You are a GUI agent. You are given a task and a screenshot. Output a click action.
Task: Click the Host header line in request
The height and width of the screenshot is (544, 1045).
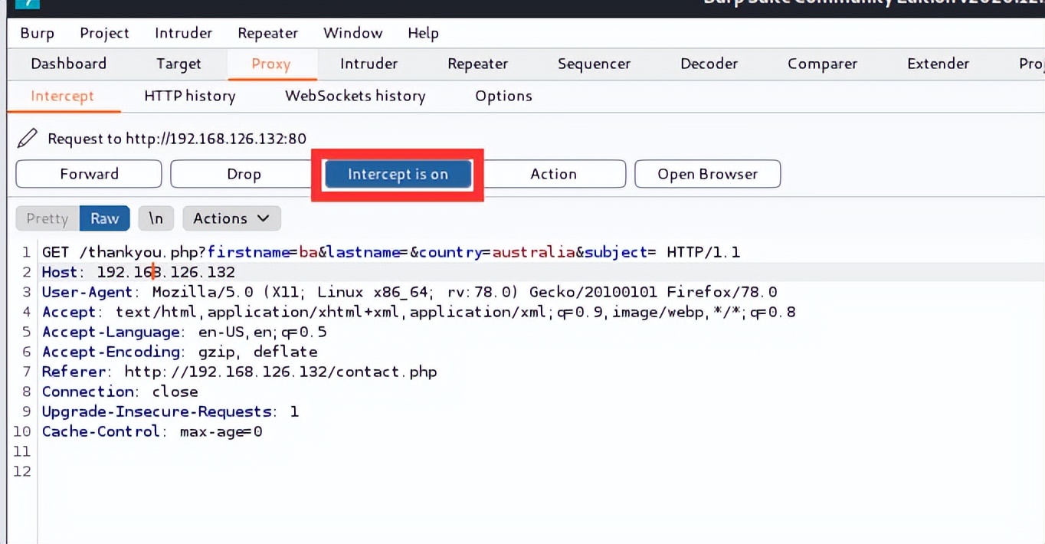(138, 272)
